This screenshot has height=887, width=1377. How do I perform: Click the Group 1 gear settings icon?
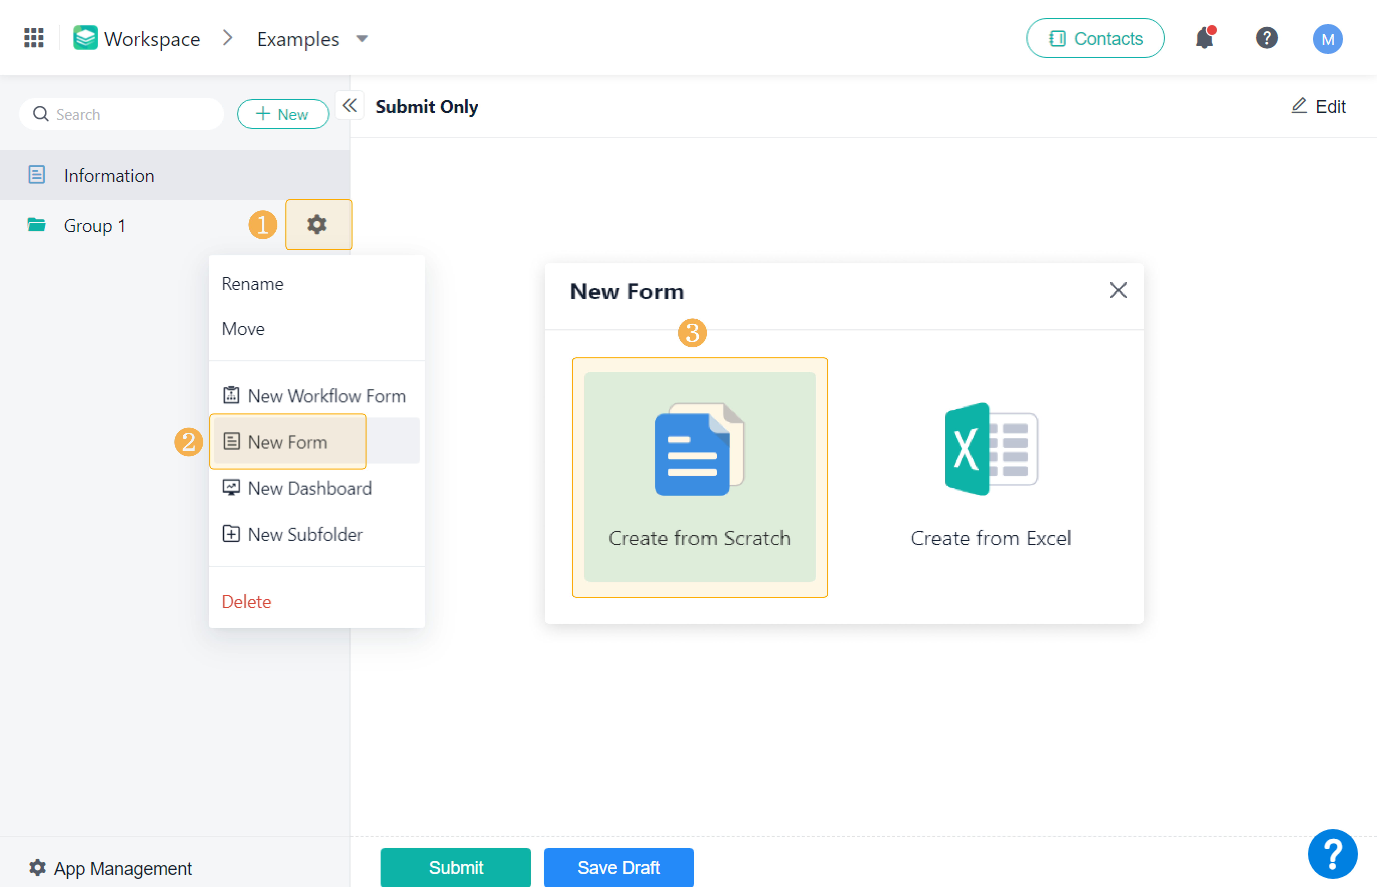click(x=317, y=225)
